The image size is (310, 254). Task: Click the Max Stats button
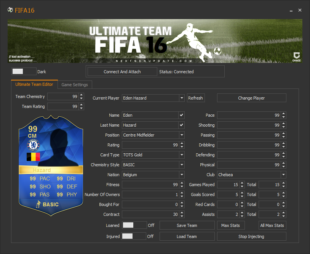coord(231,225)
